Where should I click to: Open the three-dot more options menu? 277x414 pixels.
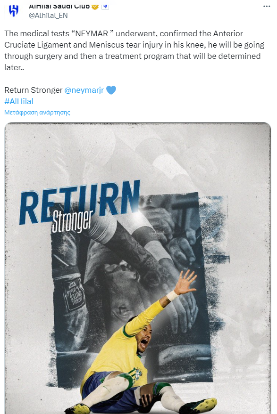tap(267, 6)
